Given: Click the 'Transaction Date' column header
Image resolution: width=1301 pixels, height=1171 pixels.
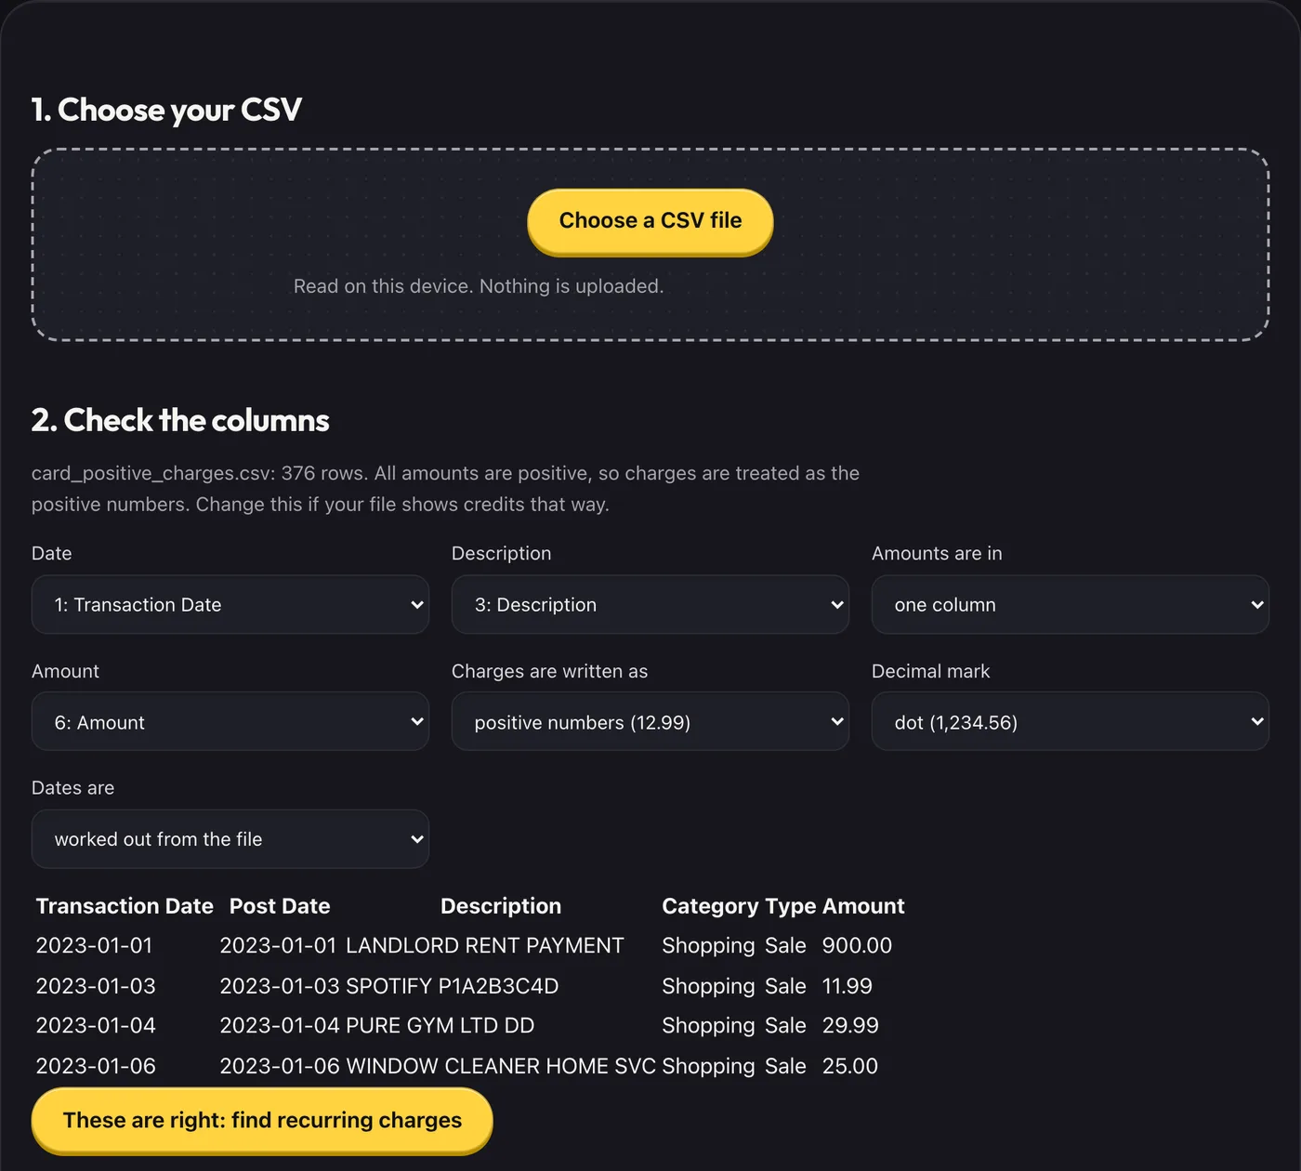Looking at the screenshot, I should [x=125, y=906].
